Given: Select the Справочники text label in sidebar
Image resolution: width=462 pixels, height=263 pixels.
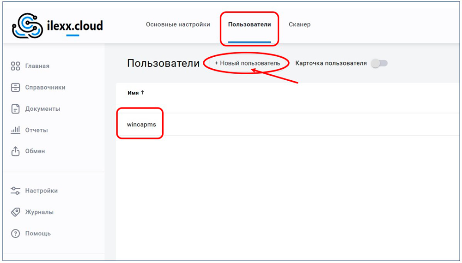Looking at the screenshot, I should (x=45, y=88).
